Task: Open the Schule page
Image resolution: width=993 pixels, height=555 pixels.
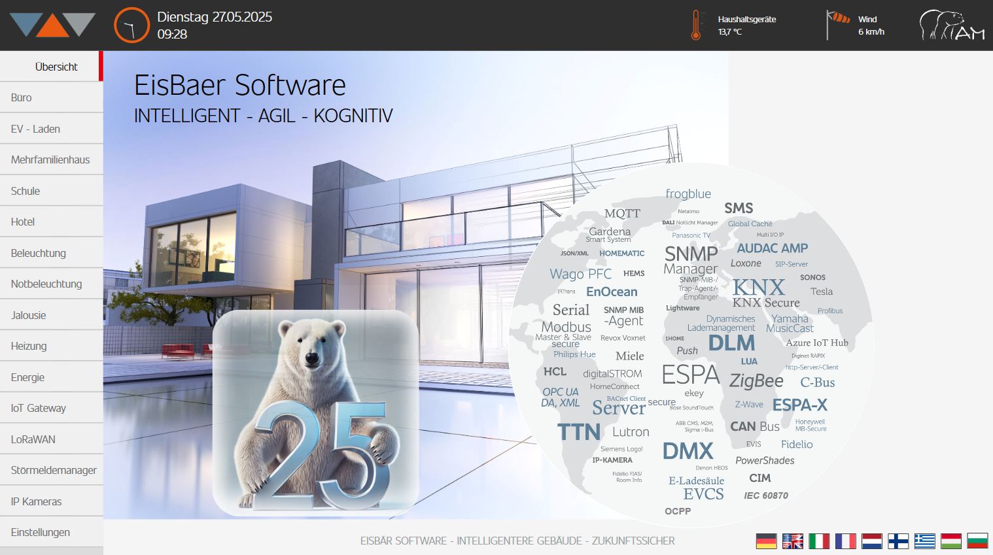Action: coord(52,191)
